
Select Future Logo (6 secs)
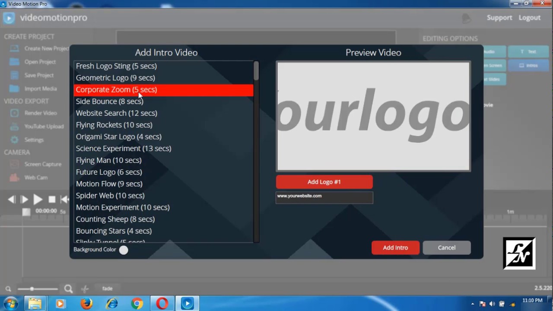click(164, 172)
